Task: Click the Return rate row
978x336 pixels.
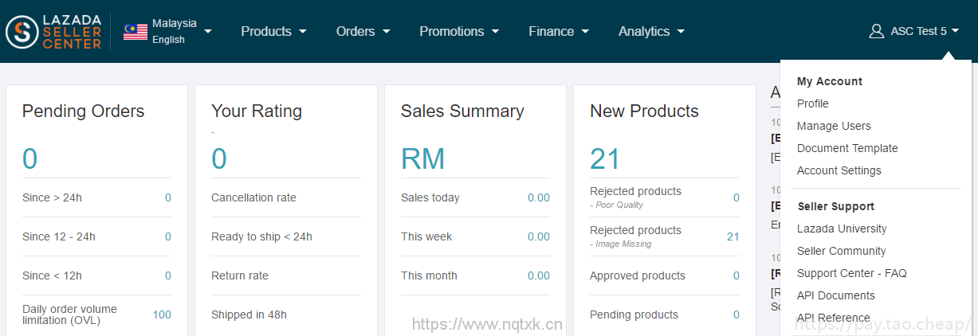Action: pyautogui.click(x=286, y=275)
